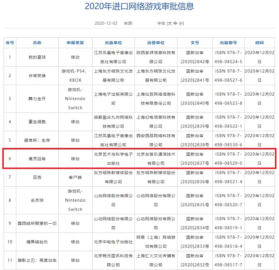
Task: Select the game name 舞力全开
Action: [37, 98]
